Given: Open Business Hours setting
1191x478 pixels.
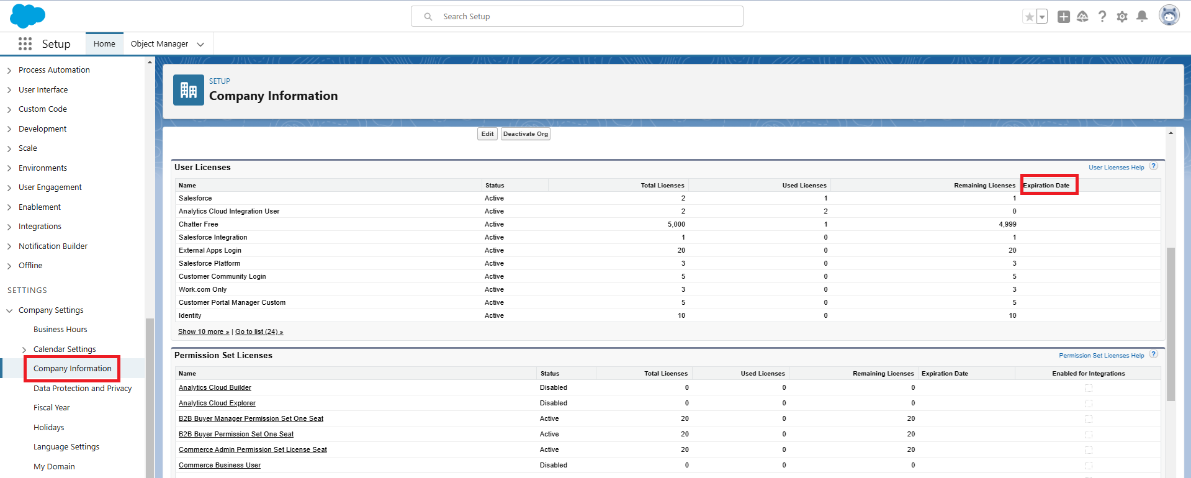Looking at the screenshot, I should (x=60, y=330).
